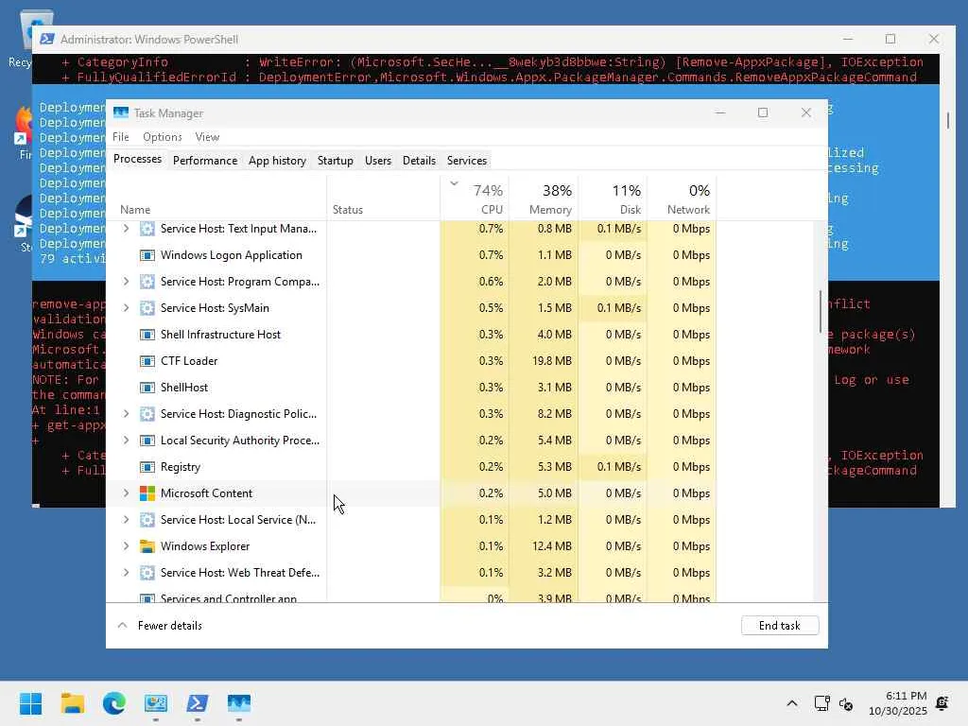Sort processes by the Memory column header

pos(544,199)
